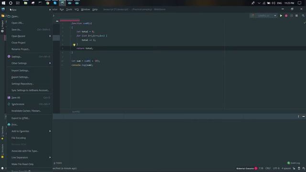Select Sync Settings to JetBrains Account

[30, 90]
